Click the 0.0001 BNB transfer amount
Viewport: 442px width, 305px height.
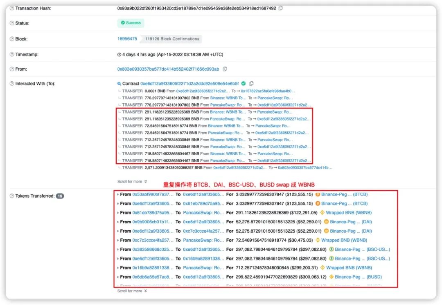155,91
